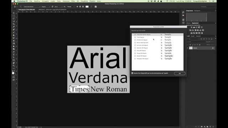Click the Warp Text icon
The height and width of the screenshot is (128, 228).
click(x=91, y=7)
